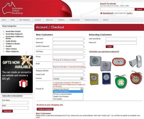Focus the Postal Code field
144x119 pixels.
68,75
